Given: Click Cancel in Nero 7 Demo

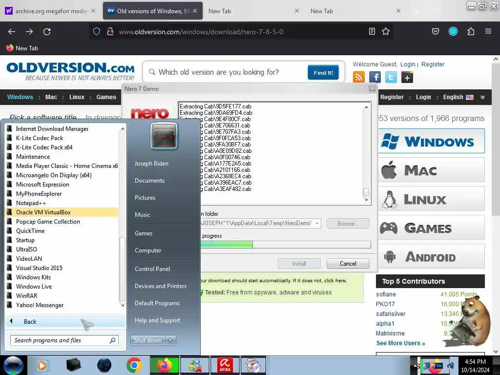Looking at the screenshot, I should coord(348,263).
